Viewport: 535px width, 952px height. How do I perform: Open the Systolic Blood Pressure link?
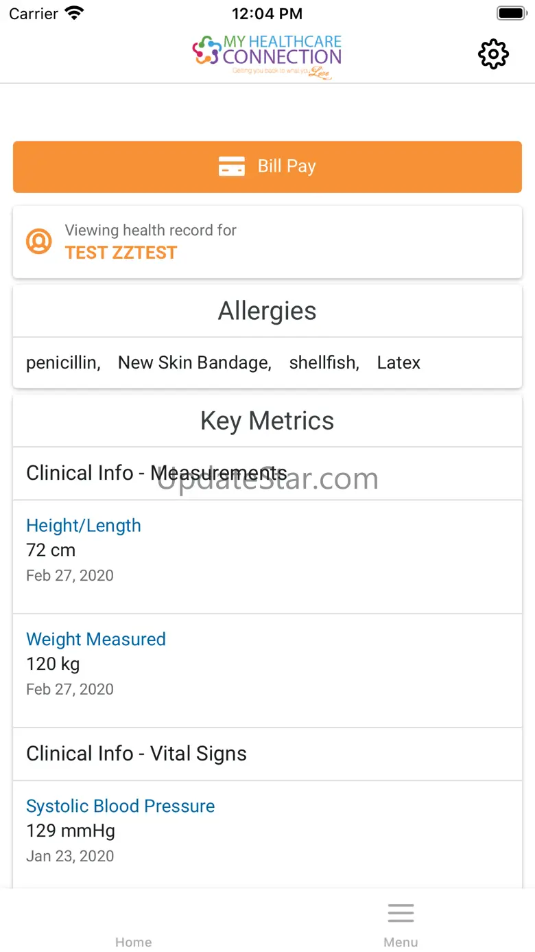click(121, 806)
